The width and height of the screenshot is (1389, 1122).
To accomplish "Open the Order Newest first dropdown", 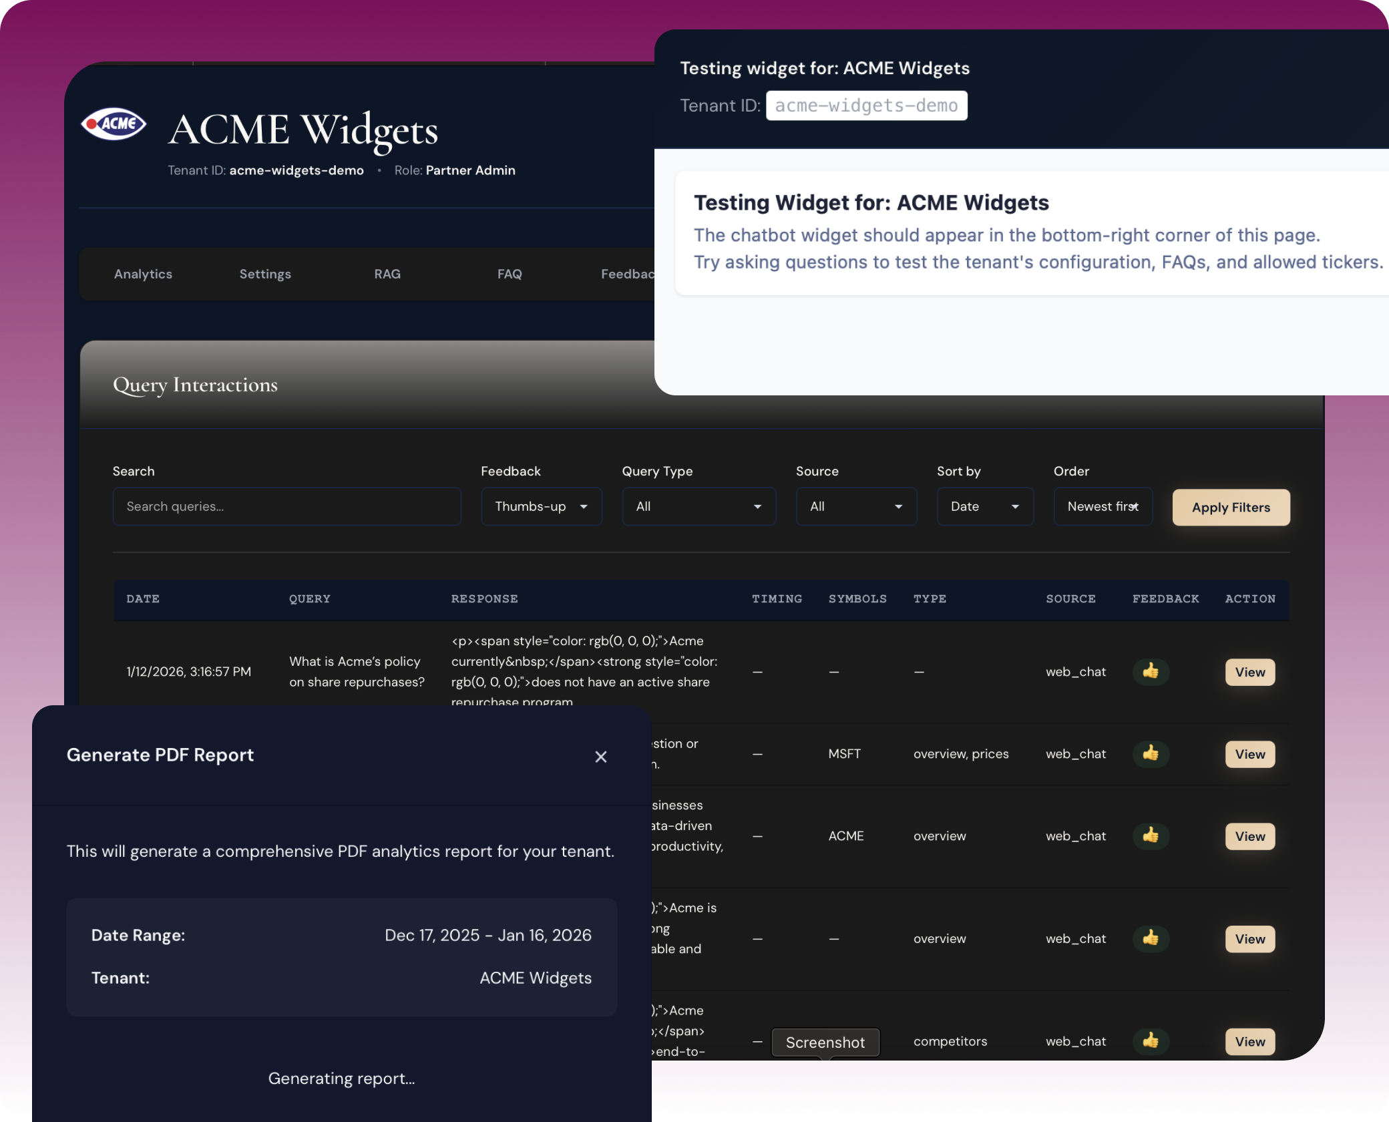I will 1103,506.
